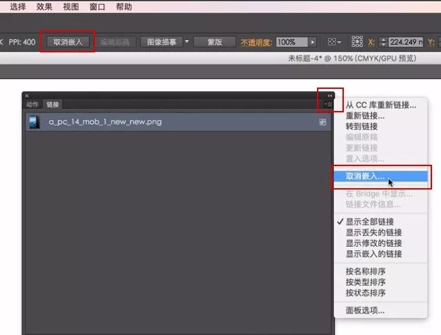
Task: Open the links panel flyout menu icon
Action: (x=328, y=104)
